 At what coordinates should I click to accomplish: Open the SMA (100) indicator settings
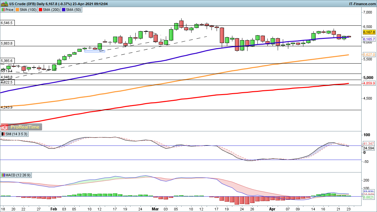coord(29,10)
